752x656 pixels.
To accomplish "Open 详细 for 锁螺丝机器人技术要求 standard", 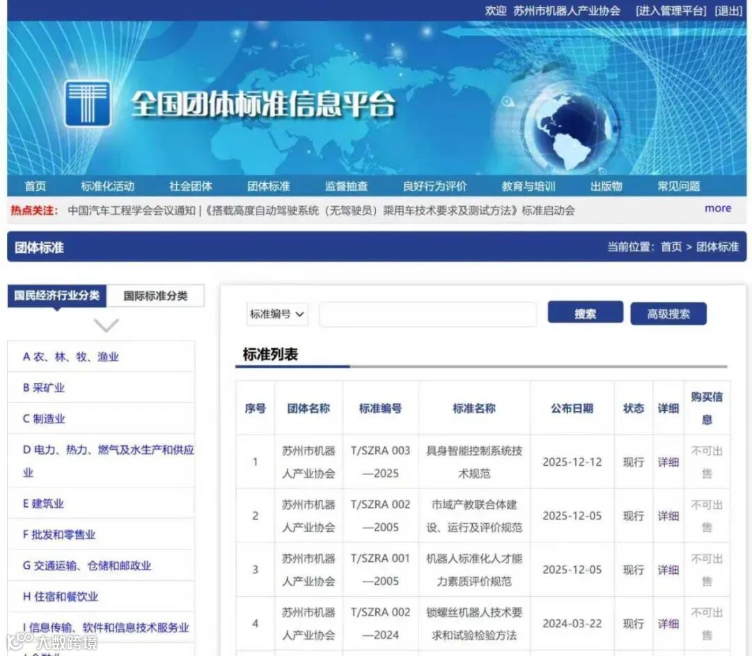I will (668, 623).
